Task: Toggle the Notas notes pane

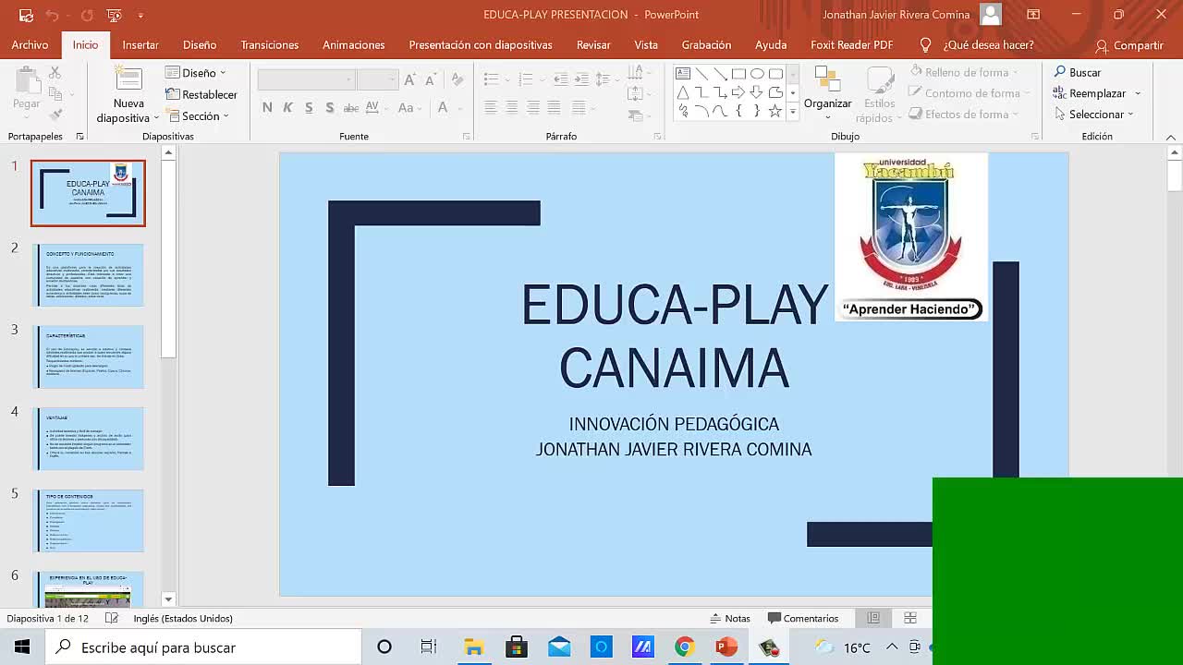Action: 730,618
